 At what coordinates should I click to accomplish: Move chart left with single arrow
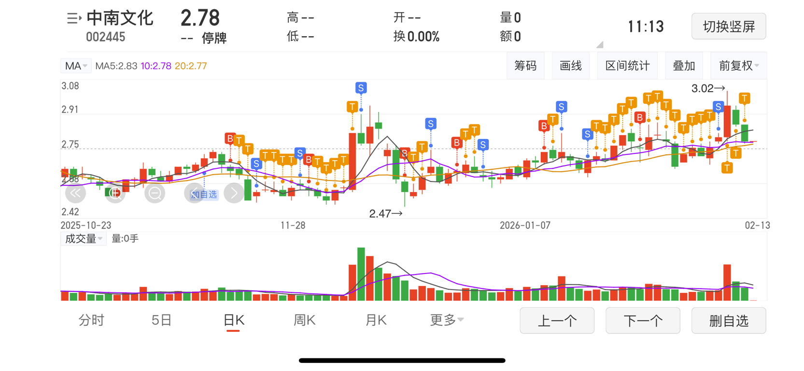click(x=194, y=193)
